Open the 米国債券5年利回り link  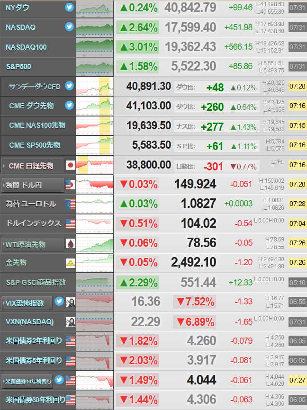pos(34,360)
